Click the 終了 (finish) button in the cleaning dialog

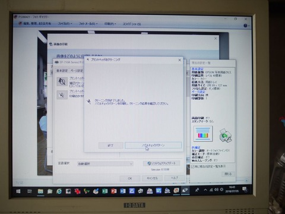point(111,146)
